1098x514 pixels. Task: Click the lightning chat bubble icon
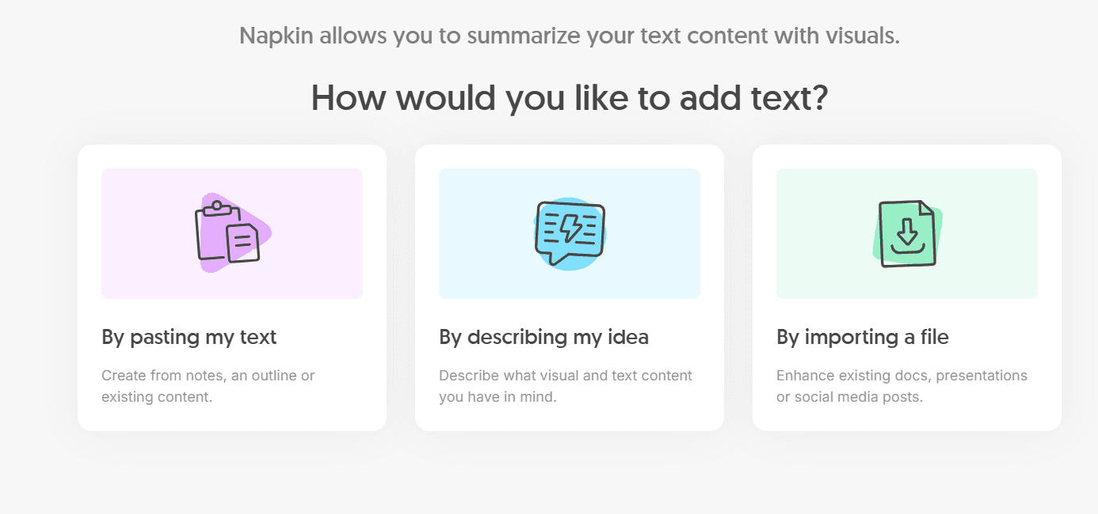(570, 232)
